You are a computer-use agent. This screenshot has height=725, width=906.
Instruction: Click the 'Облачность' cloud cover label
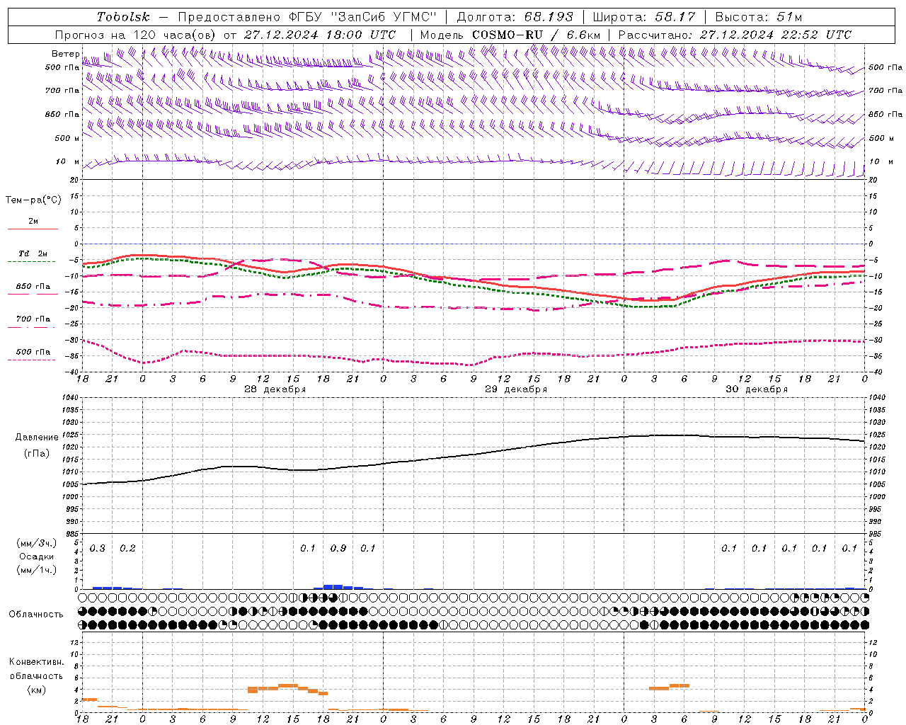36,614
